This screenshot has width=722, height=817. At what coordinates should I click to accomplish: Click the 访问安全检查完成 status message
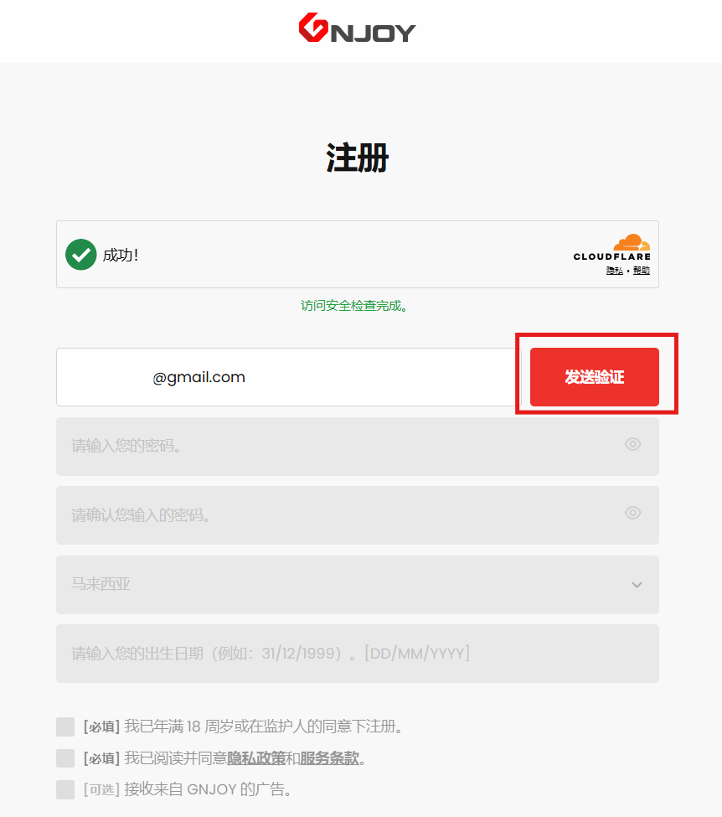pyautogui.click(x=354, y=306)
